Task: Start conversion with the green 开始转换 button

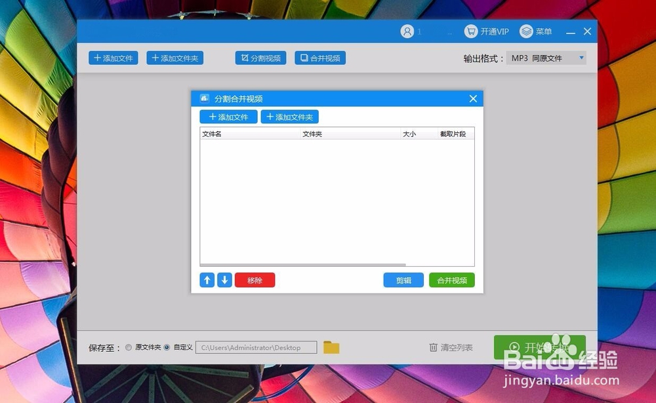Action: (542, 347)
